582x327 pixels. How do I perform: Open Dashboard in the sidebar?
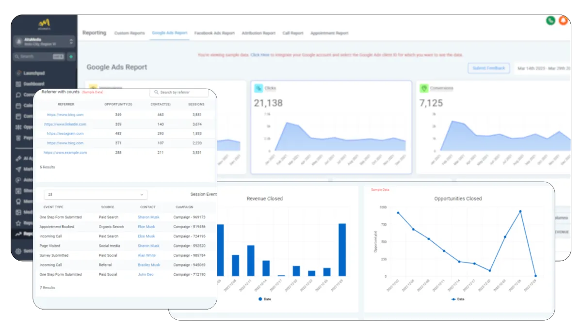(33, 84)
